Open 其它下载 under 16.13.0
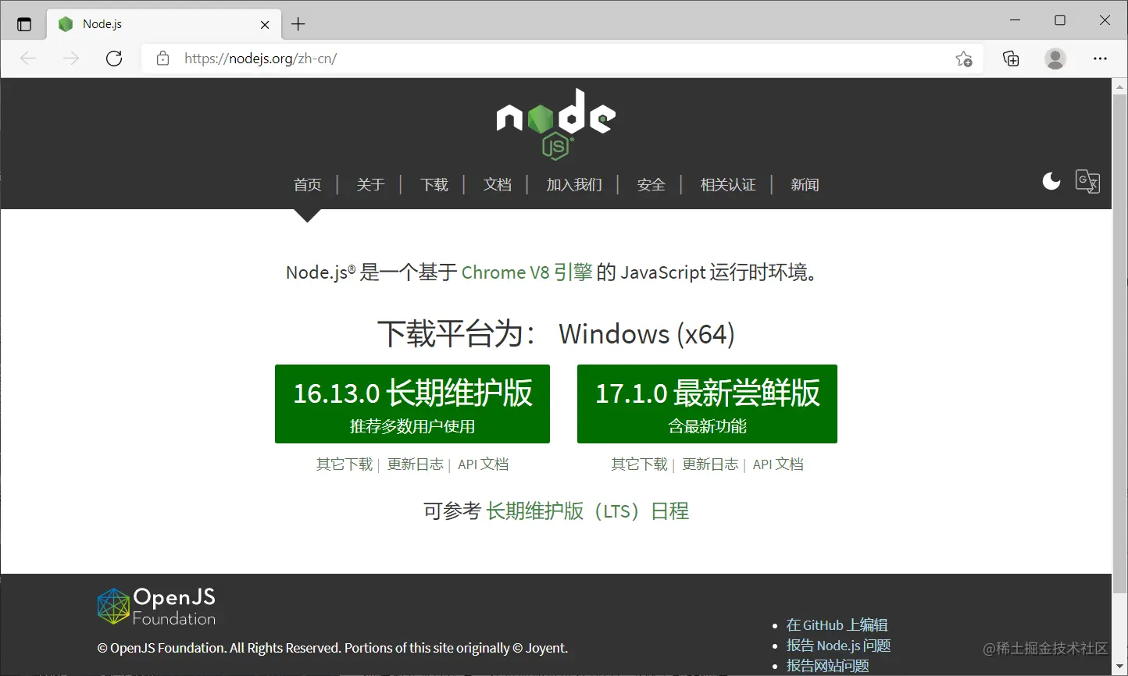1128x676 pixels. [x=344, y=464]
